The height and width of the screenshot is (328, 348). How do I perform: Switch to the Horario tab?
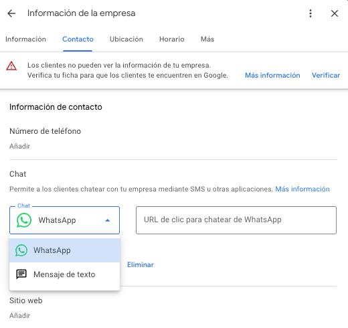point(172,39)
